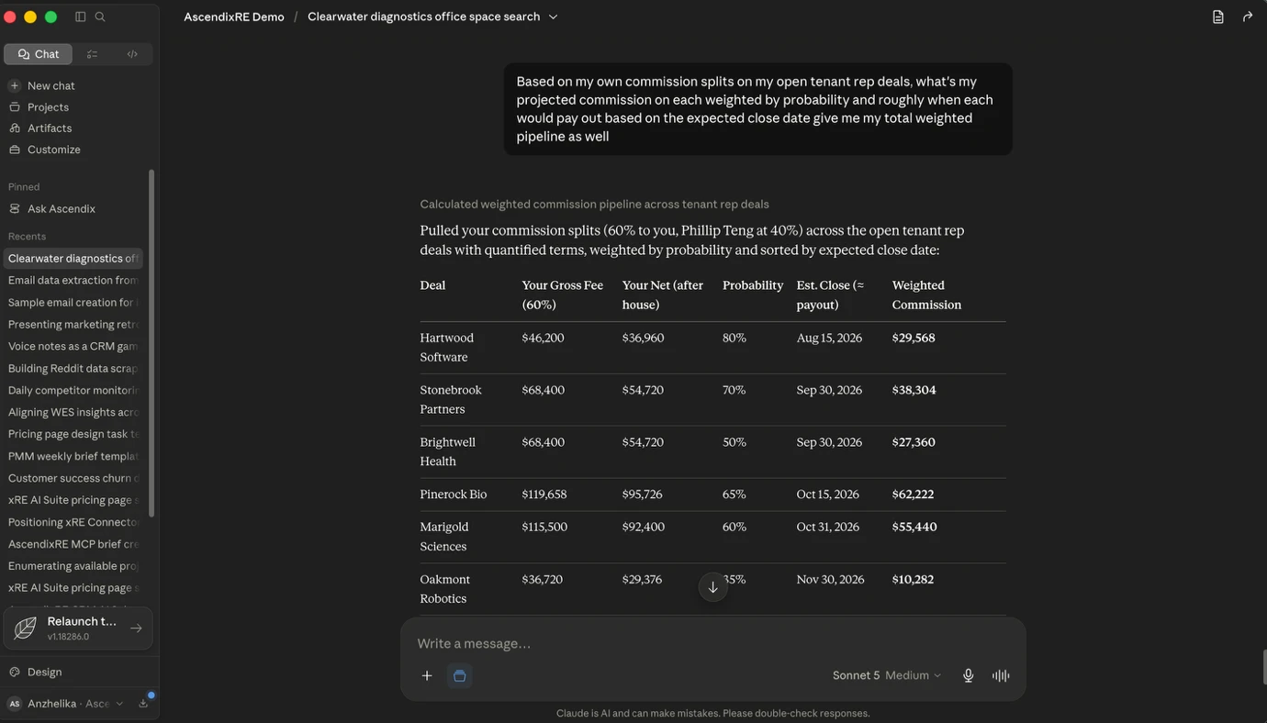Open Pricing page design task chat
Image resolution: width=1267 pixels, height=723 pixels.
pos(73,434)
